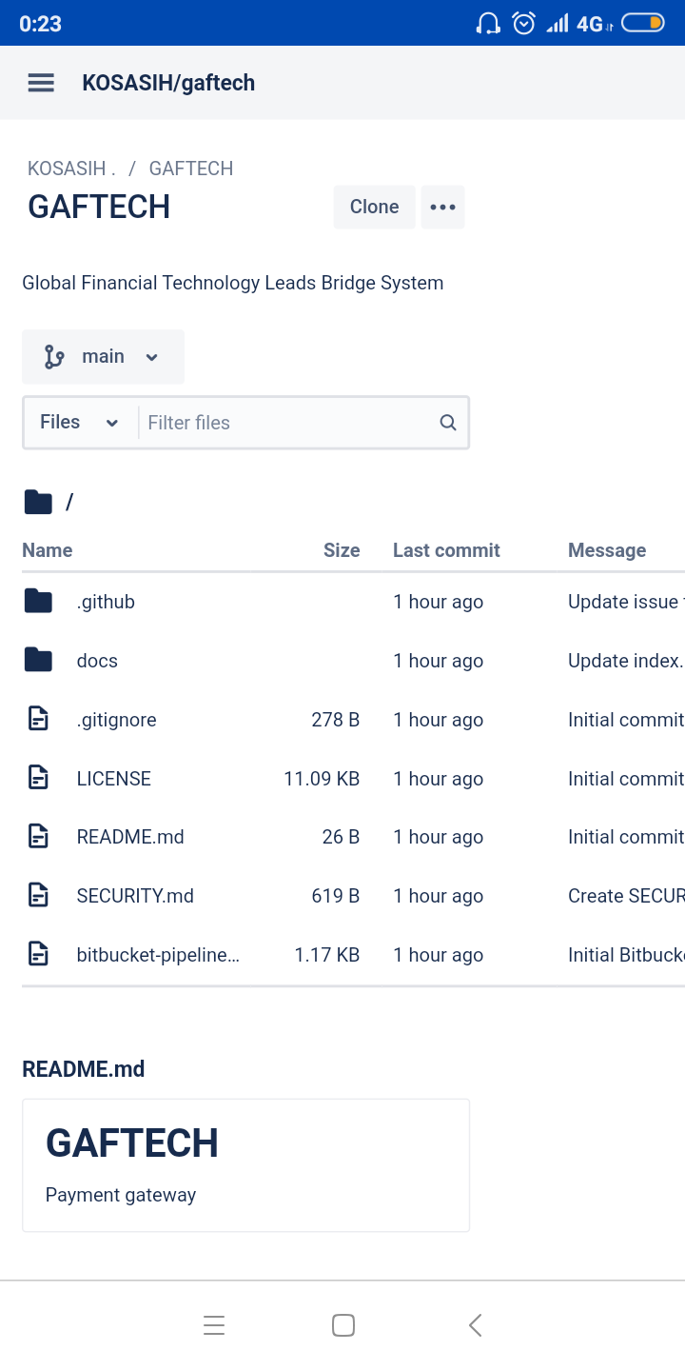The width and height of the screenshot is (685, 1371).
Task: Open the 'Update index.' commit message
Action: [x=626, y=661]
